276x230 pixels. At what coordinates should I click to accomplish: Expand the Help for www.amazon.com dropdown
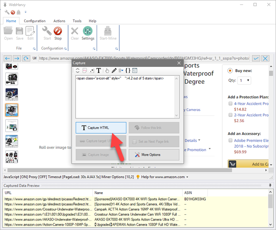187,177
